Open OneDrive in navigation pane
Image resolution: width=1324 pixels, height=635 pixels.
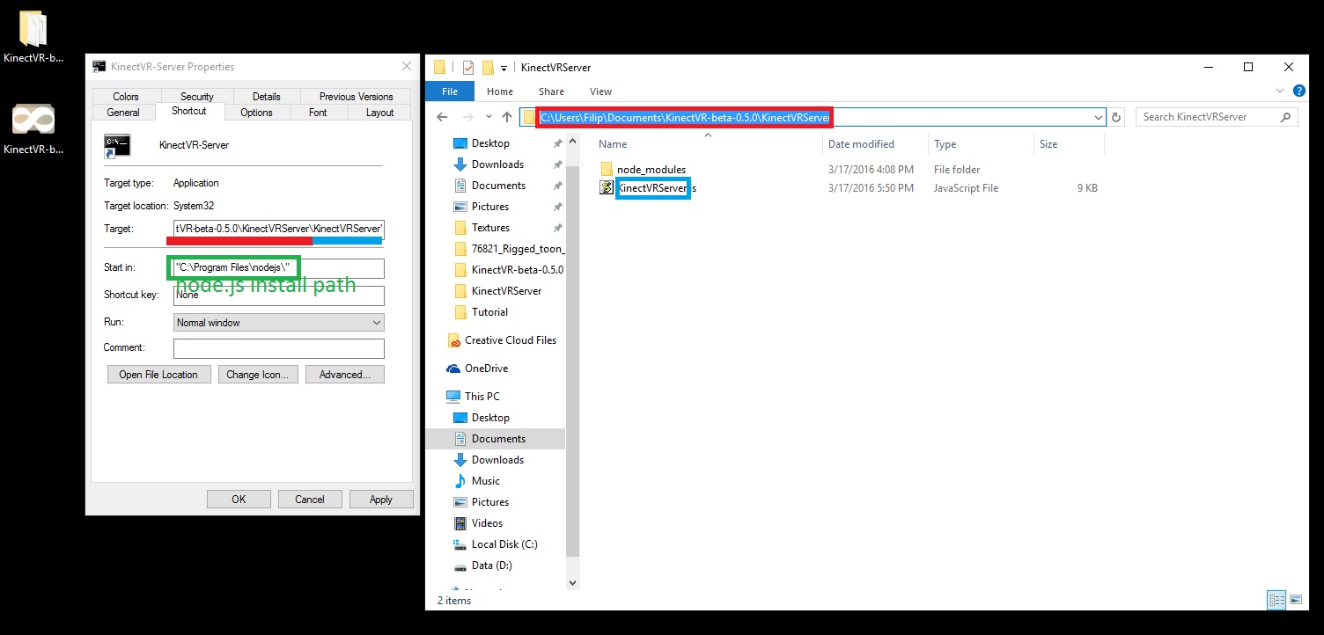[486, 369]
